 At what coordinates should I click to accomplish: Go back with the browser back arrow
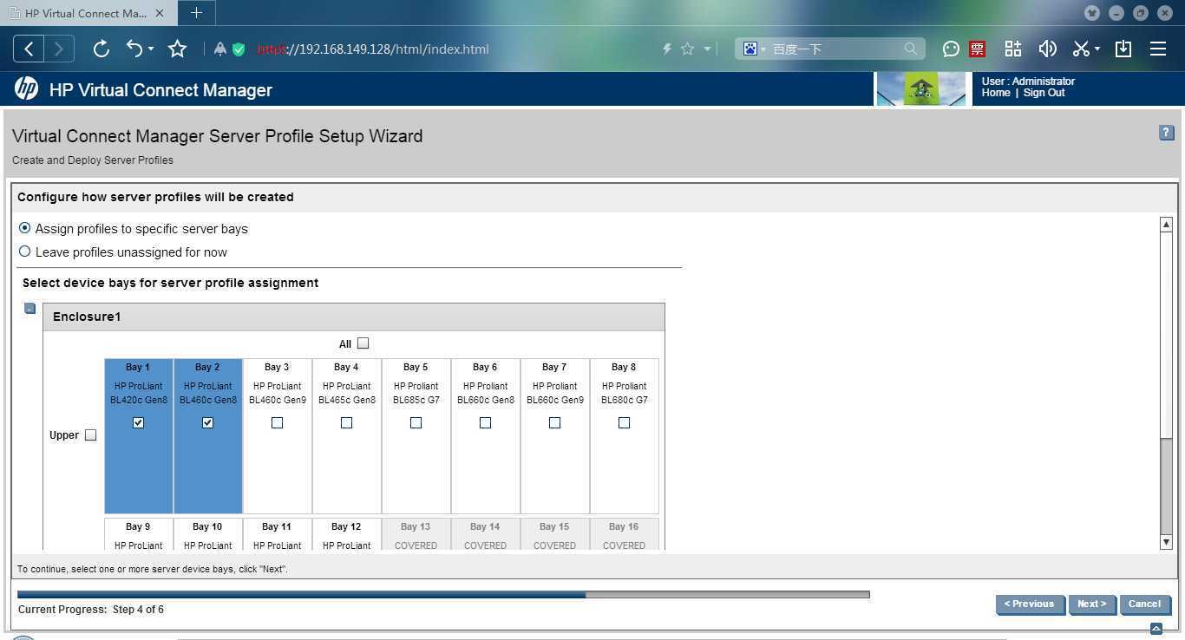click(x=29, y=49)
